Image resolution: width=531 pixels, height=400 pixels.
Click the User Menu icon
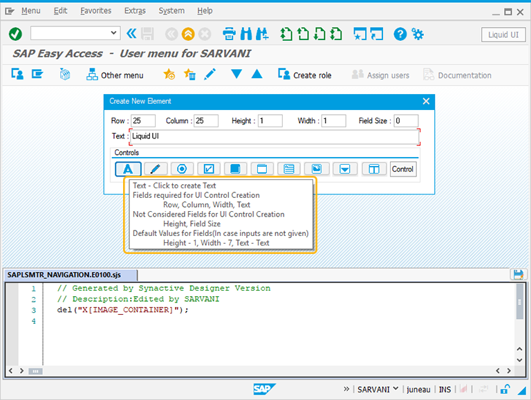(x=17, y=74)
